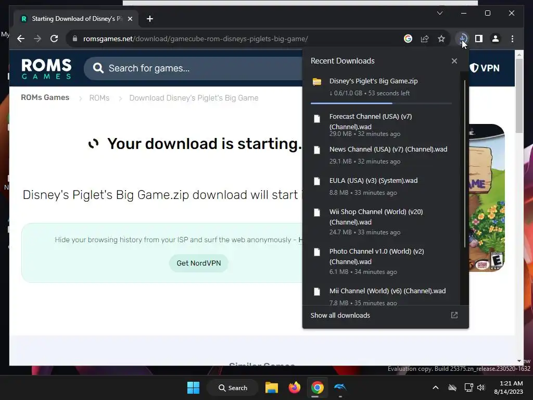This screenshot has height=400, width=533.
Task: Open the ROMs breadcrumb link
Action: coord(99,98)
